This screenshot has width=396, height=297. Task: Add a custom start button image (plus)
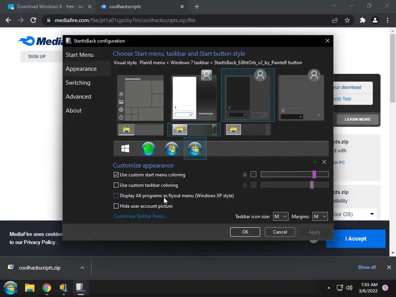[315, 162]
